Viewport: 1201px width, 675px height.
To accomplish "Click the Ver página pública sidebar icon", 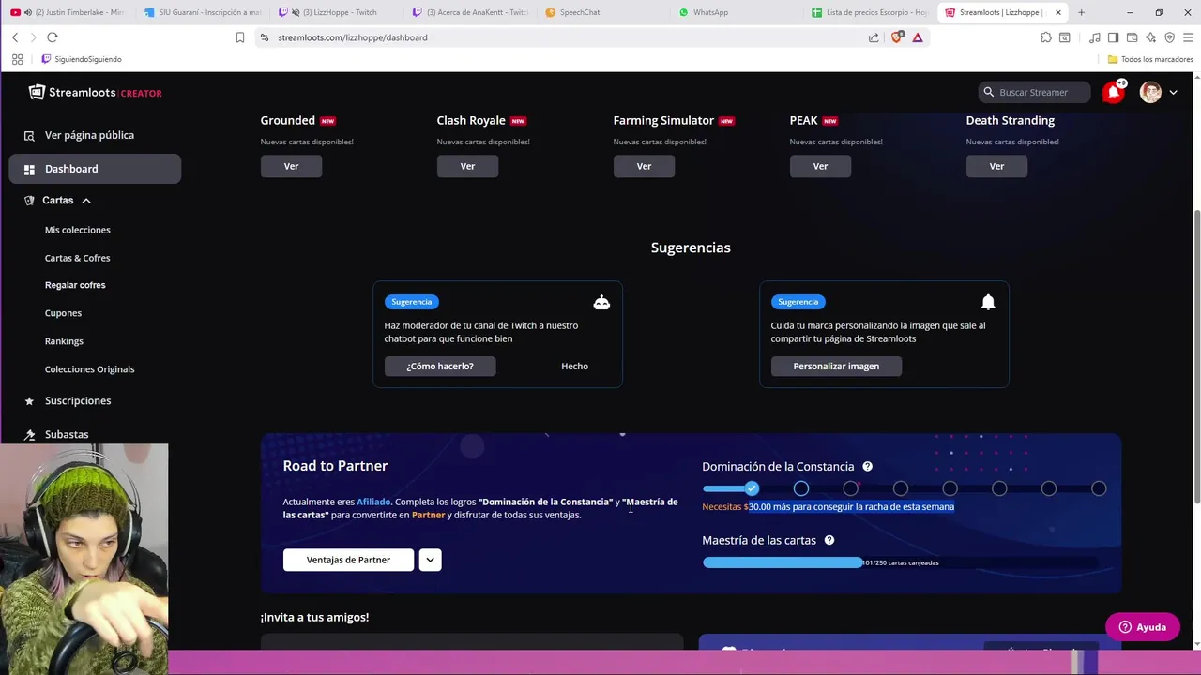I will pos(29,135).
